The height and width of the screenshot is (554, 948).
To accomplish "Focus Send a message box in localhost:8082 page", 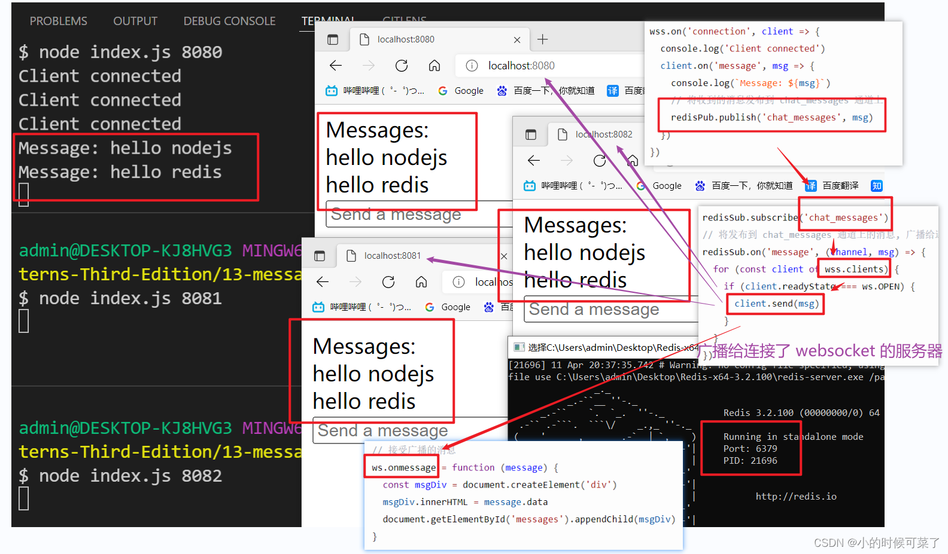I will 611,309.
